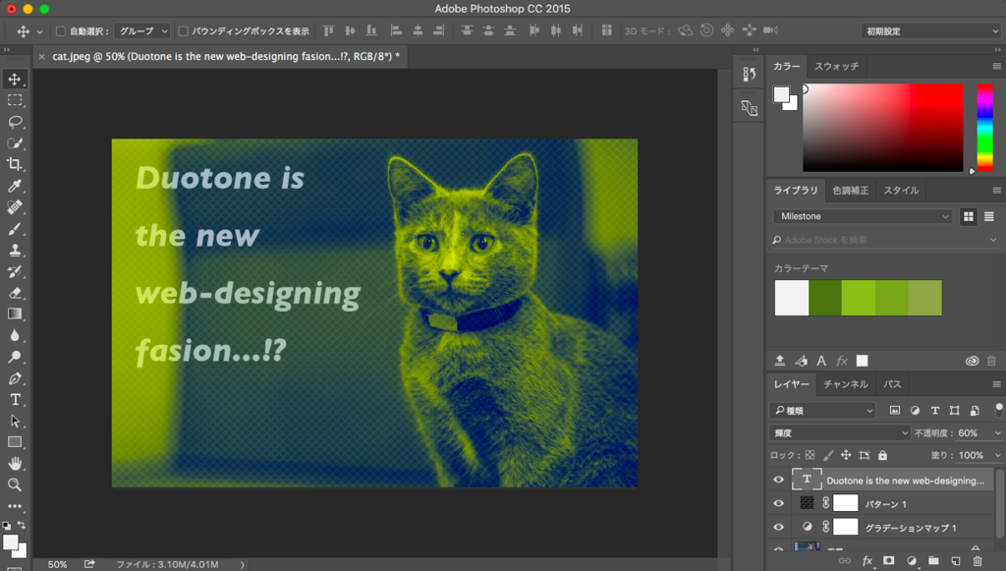Switch to the パス tab
The width and height of the screenshot is (1006, 571).
(892, 384)
